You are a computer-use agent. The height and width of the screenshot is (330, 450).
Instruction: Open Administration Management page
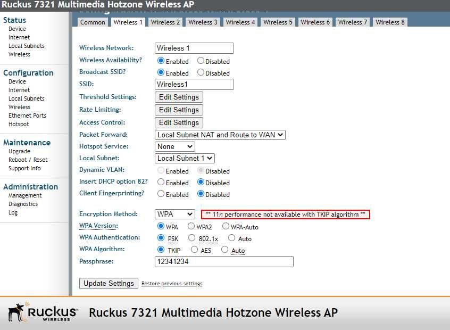[x=25, y=195]
